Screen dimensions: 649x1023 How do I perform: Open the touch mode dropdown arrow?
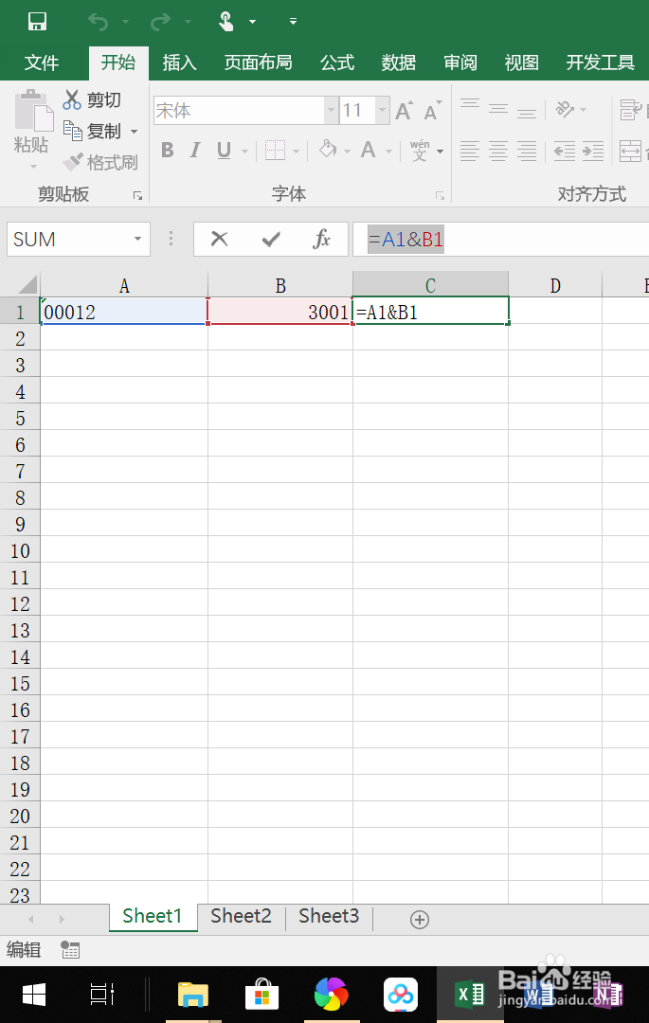tap(252, 22)
